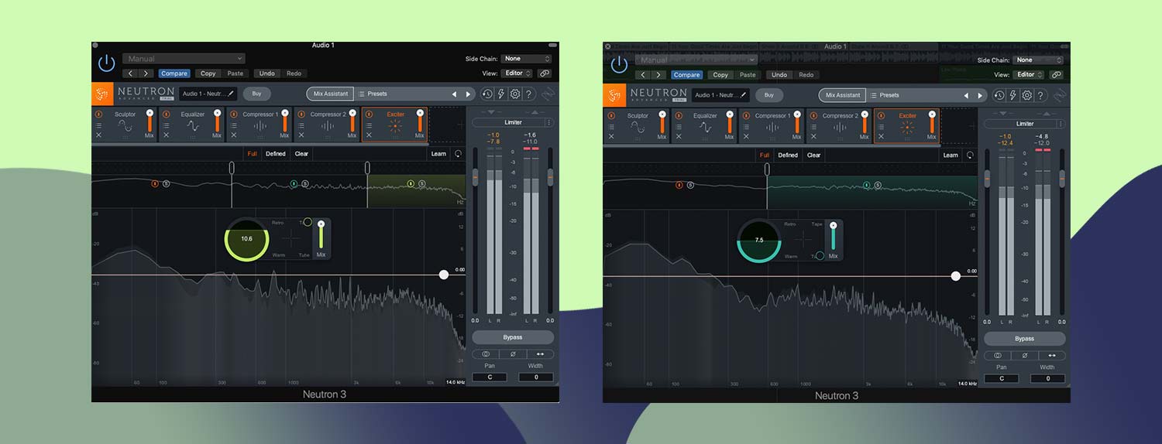1162x444 pixels.
Task: Click the lightning bolt icon in right window
Action: pyautogui.click(x=1012, y=96)
